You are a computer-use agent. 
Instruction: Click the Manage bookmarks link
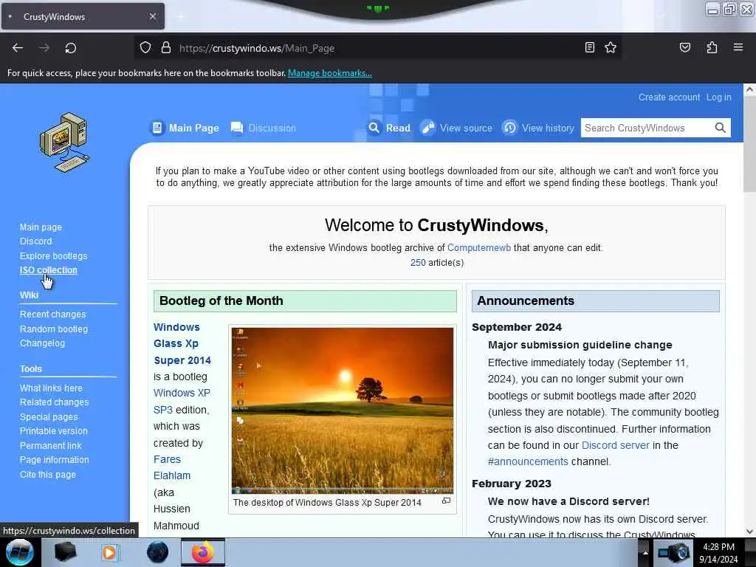coord(330,73)
